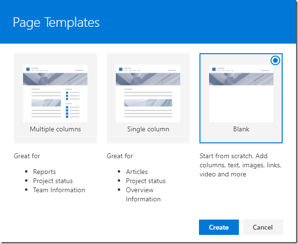This screenshot has height=244, width=298.
Task: Click the blue logo square in Multiple columns preview
Action: [x=28, y=69]
